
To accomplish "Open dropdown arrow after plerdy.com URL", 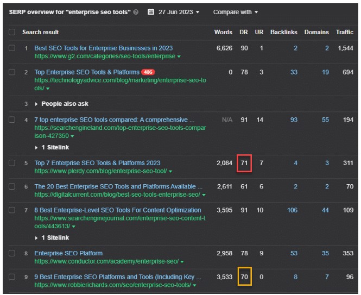I will coord(170,171).
